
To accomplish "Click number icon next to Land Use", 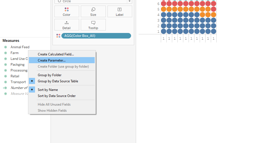I will click(x=6, y=59).
